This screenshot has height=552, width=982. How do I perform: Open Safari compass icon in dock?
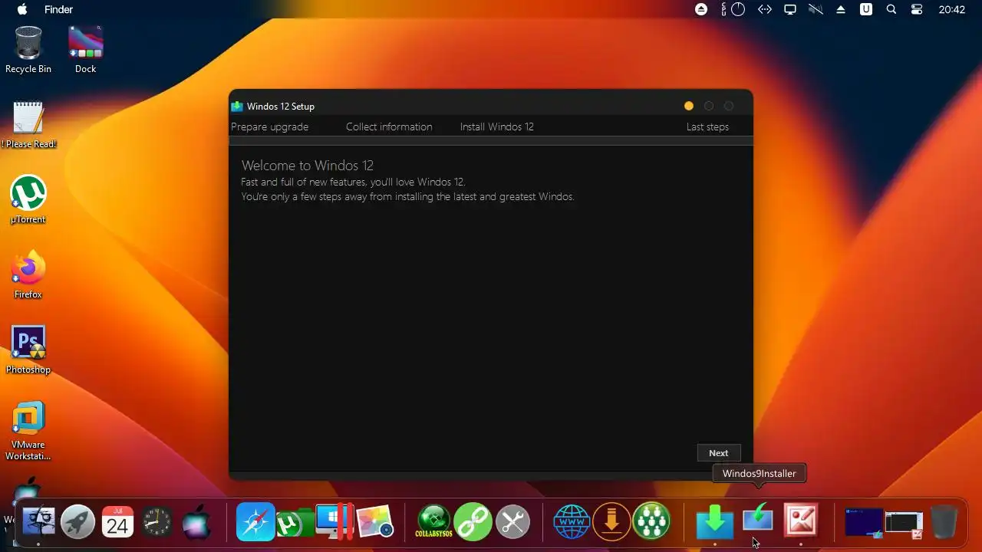[x=255, y=522]
